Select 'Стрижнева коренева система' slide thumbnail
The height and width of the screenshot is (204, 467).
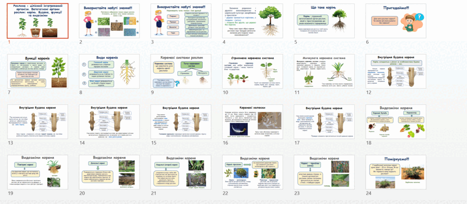tap(252, 71)
